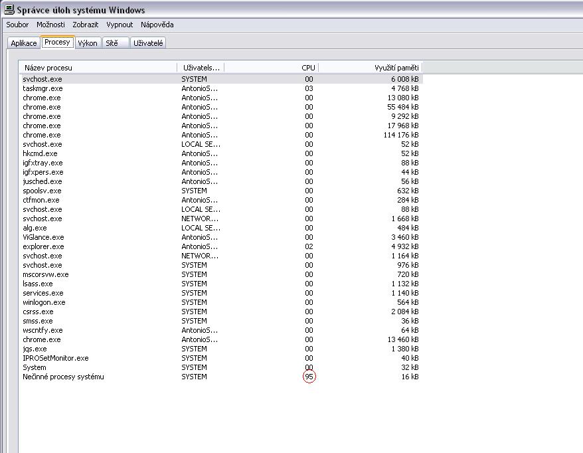Screen dimensions: 583x453
Task: Open the Nápověda menu
Action: pos(157,25)
